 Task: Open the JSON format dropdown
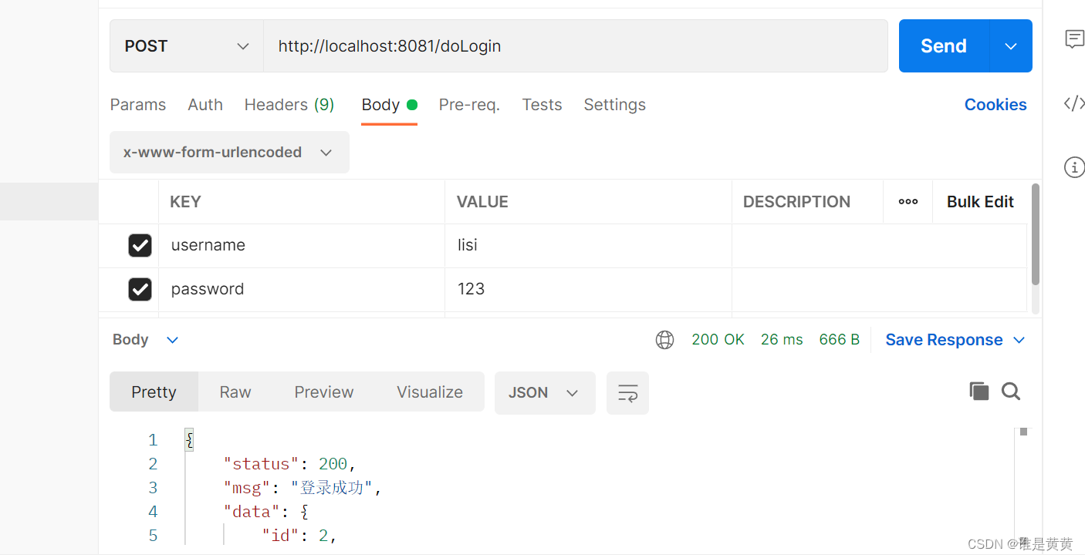(545, 393)
